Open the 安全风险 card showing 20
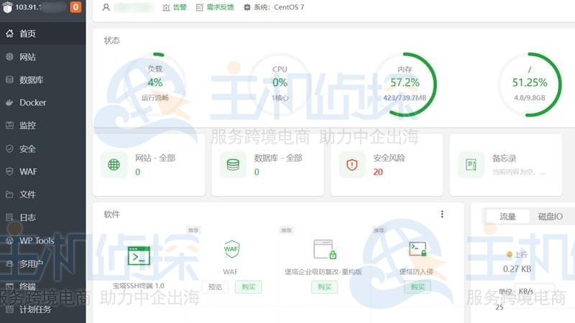575x323 pixels. [387, 165]
